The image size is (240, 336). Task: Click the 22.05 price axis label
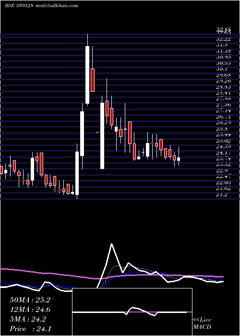point(224,182)
